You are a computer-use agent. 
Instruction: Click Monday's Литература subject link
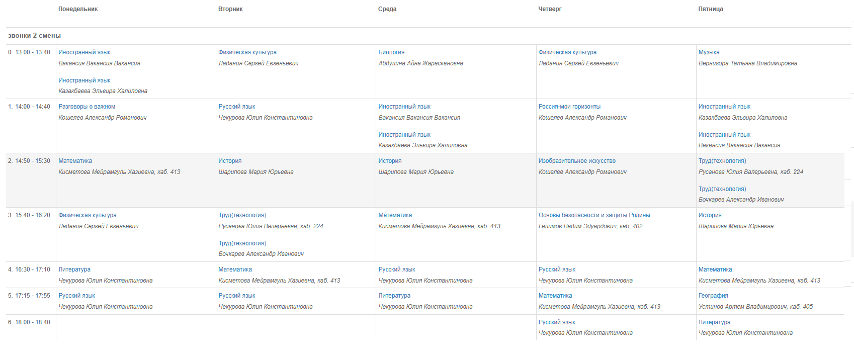pyautogui.click(x=74, y=269)
